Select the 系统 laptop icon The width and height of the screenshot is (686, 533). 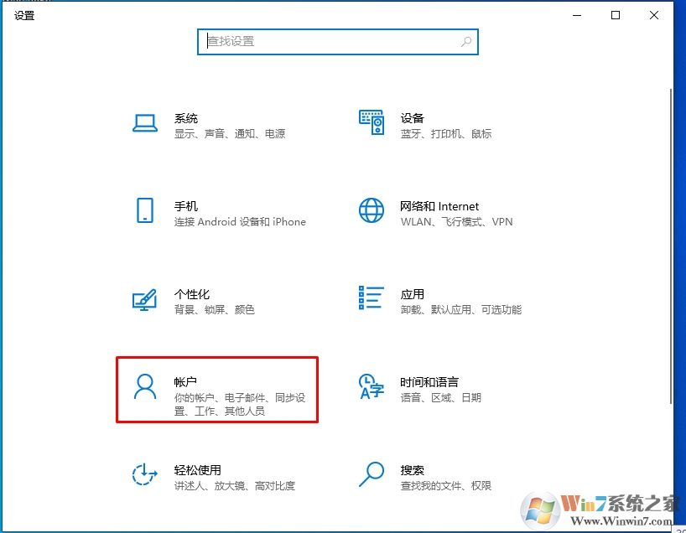pyautogui.click(x=145, y=122)
